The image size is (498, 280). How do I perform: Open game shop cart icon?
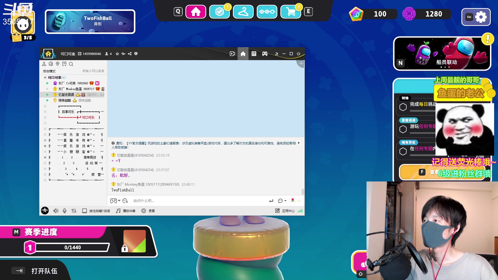pos(291,12)
